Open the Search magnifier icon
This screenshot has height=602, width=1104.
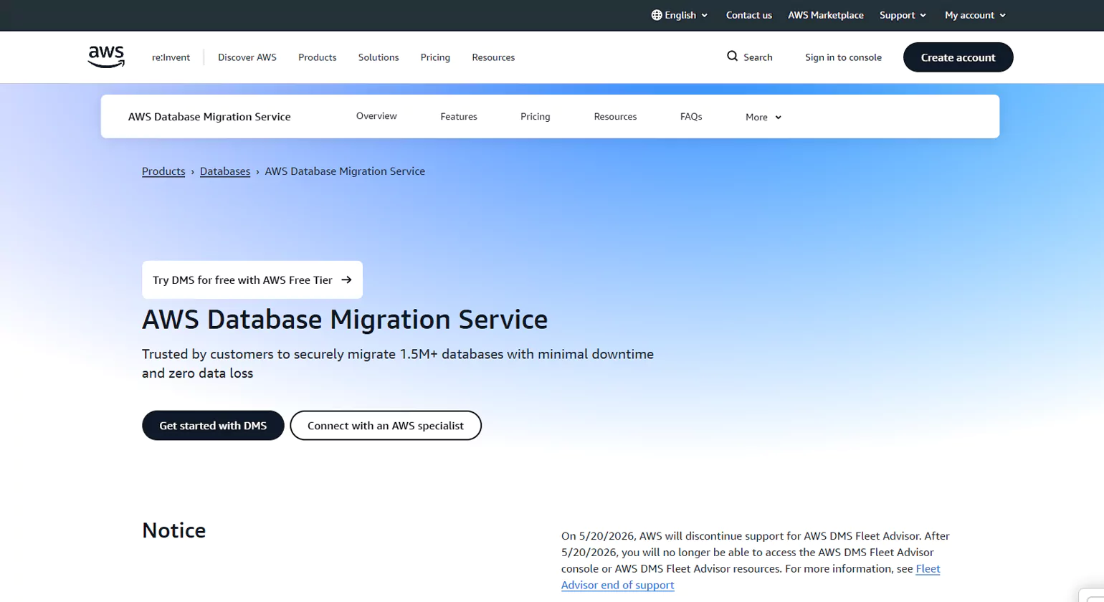pyautogui.click(x=732, y=56)
